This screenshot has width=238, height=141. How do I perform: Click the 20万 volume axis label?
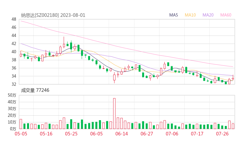(x=12, y=115)
